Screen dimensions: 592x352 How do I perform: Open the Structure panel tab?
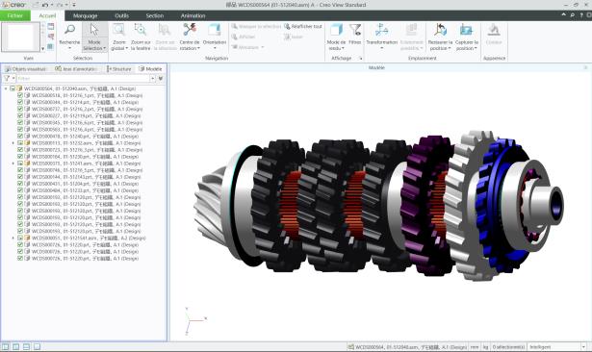[119, 68]
